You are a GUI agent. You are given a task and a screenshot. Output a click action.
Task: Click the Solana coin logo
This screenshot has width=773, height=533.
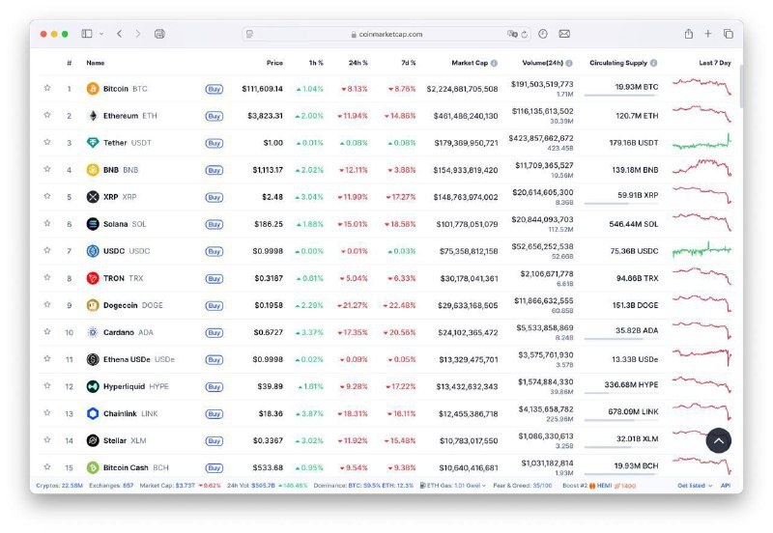coord(93,224)
